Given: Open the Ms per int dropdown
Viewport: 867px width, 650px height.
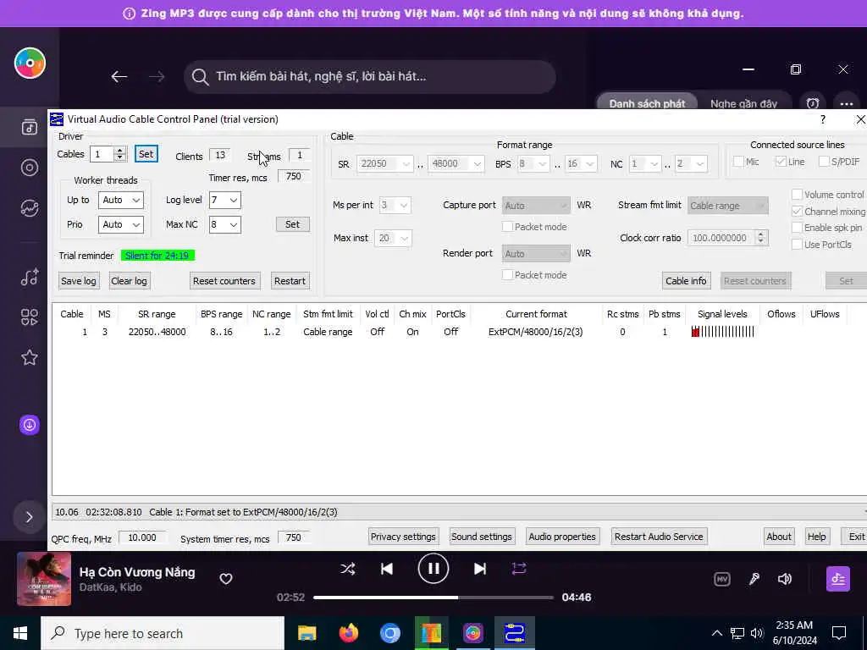Looking at the screenshot, I should click(395, 206).
